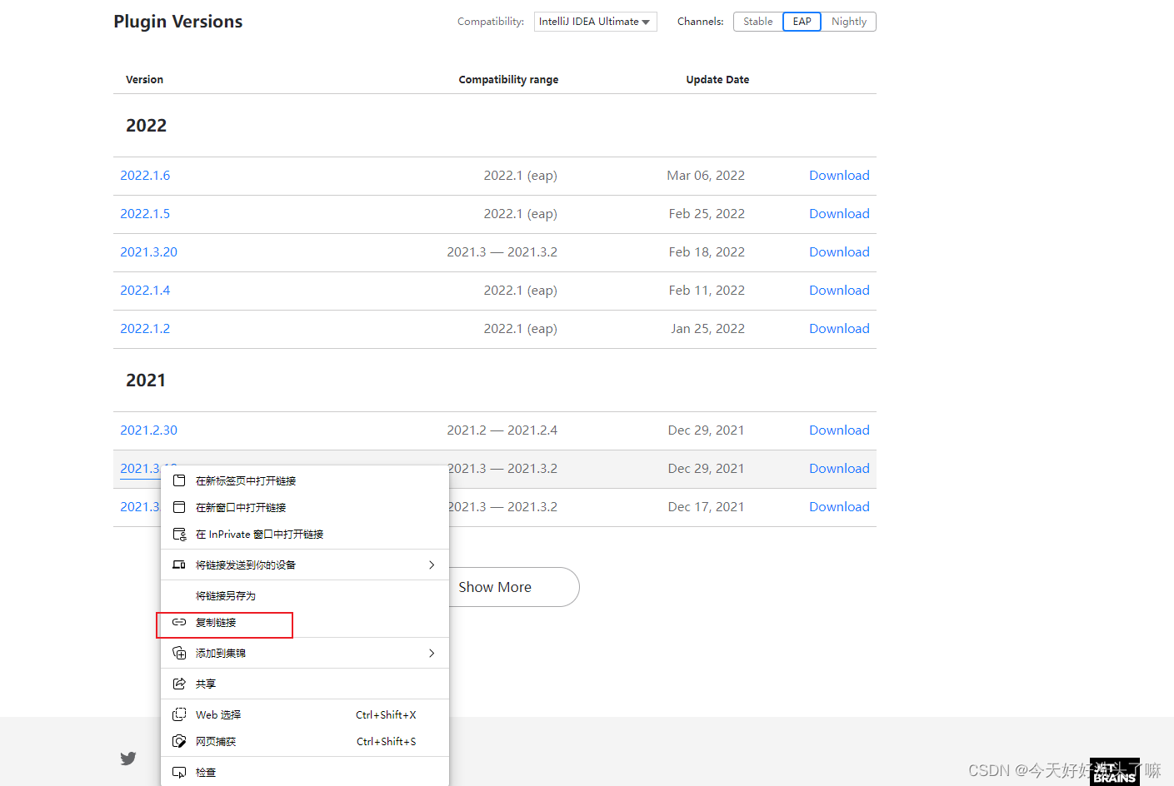
Task: Click the copy link chain icon
Action: pyautogui.click(x=179, y=622)
